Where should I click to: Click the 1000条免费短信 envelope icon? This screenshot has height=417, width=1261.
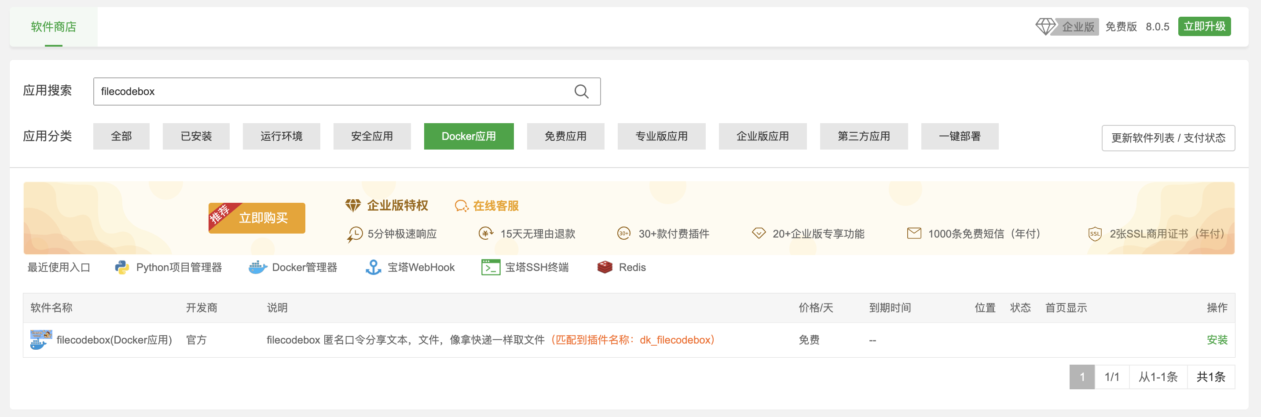click(x=914, y=234)
